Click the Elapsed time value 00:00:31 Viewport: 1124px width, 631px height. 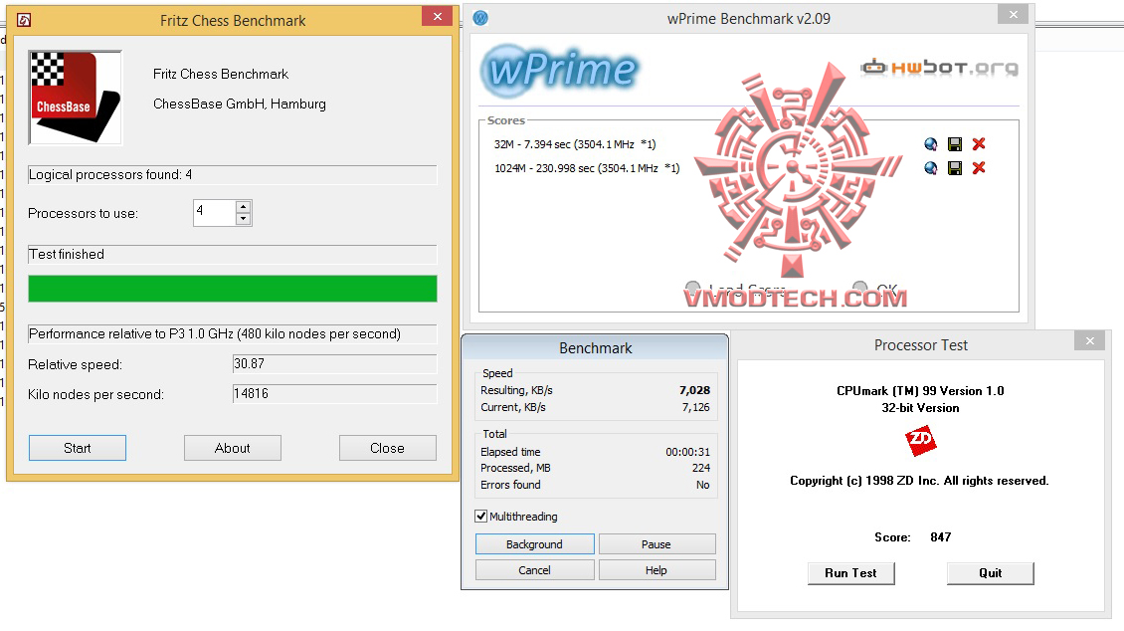[687, 452]
